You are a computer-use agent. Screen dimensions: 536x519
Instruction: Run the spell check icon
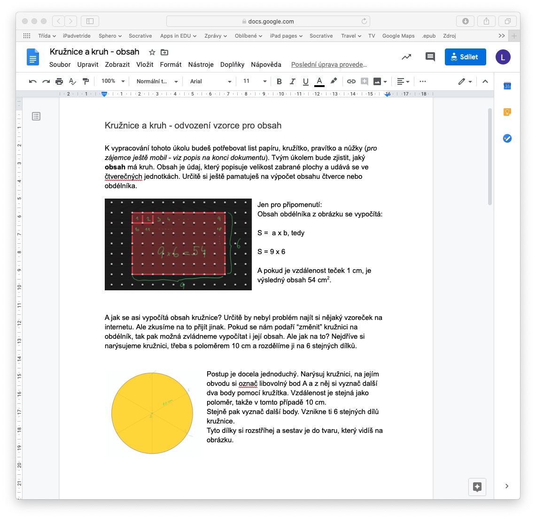72,81
